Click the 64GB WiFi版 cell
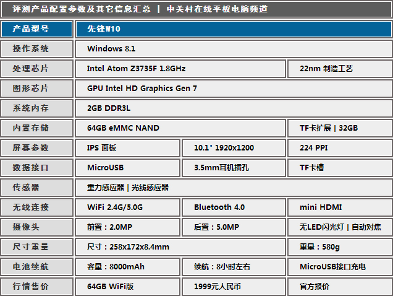Screen dimensions: 393x296 (x=128, y=287)
